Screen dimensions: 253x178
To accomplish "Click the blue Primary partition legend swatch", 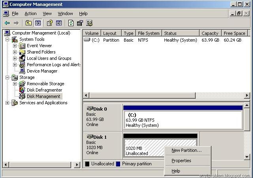I will [x=118, y=164].
